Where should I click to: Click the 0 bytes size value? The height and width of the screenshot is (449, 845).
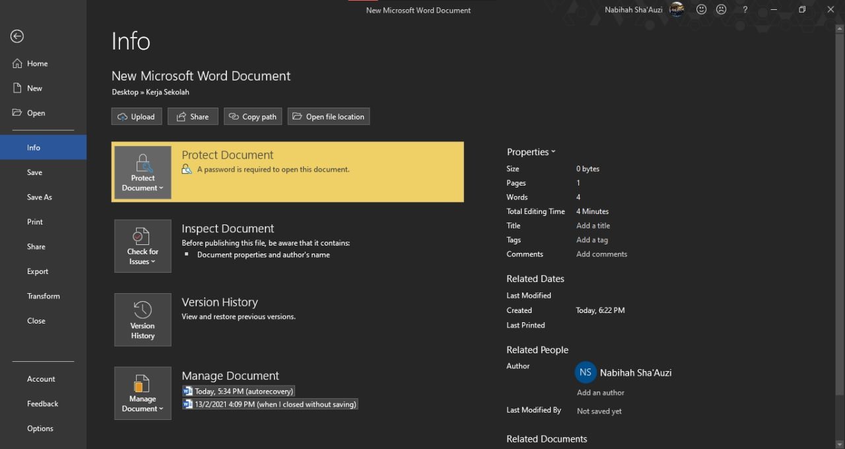point(588,169)
